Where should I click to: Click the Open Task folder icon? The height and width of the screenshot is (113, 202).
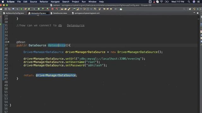[x=65, y=9]
